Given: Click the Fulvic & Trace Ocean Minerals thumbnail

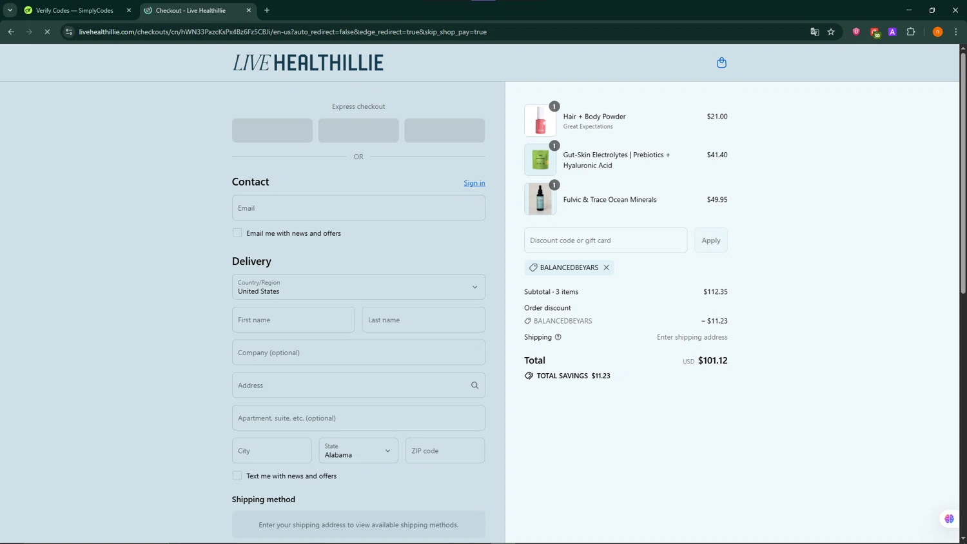Looking at the screenshot, I should (x=540, y=199).
